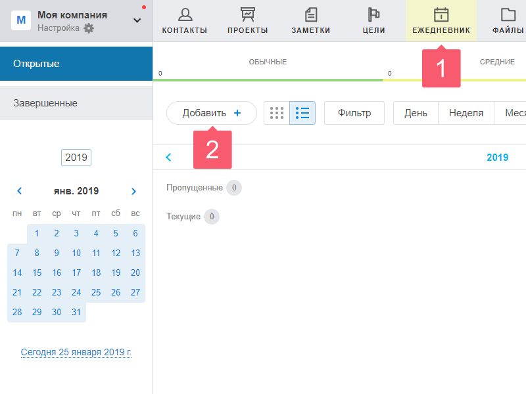Navigate to previous period with left arrow
Screen dimensions: 526x394
(168, 157)
